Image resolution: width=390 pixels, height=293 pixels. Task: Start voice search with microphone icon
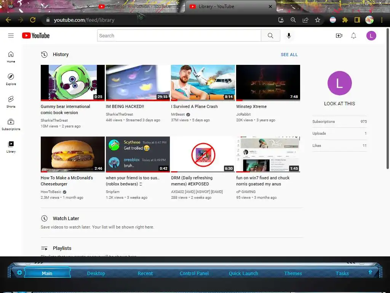(289, 35)
